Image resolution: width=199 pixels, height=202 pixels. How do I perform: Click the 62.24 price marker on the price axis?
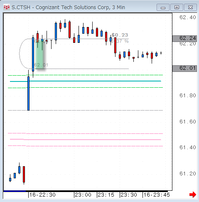[x=184, y=38]
